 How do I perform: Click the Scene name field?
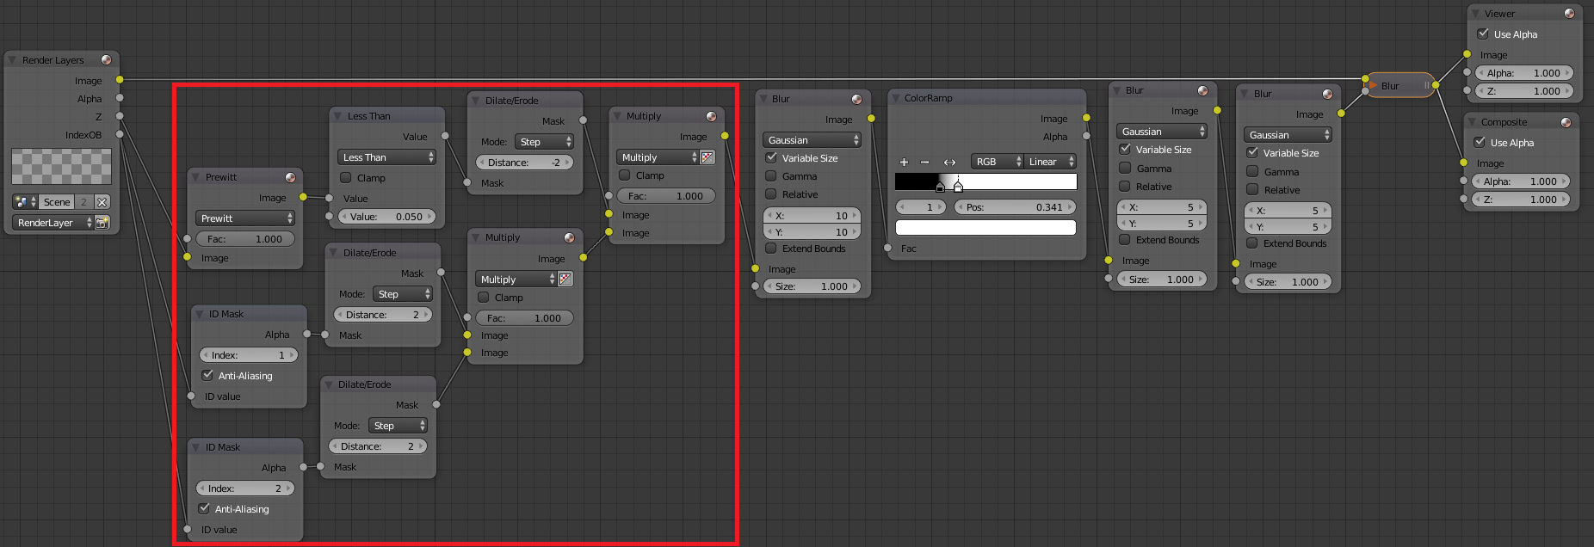[57, 202]
